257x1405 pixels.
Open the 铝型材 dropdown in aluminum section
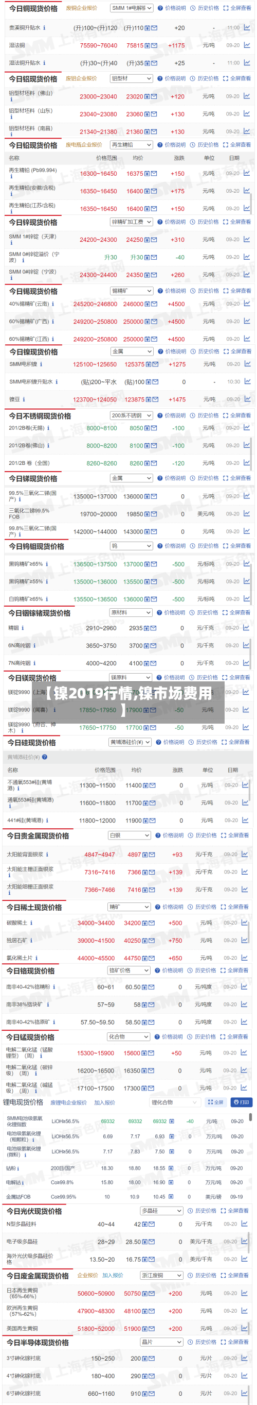click(131, 78)
